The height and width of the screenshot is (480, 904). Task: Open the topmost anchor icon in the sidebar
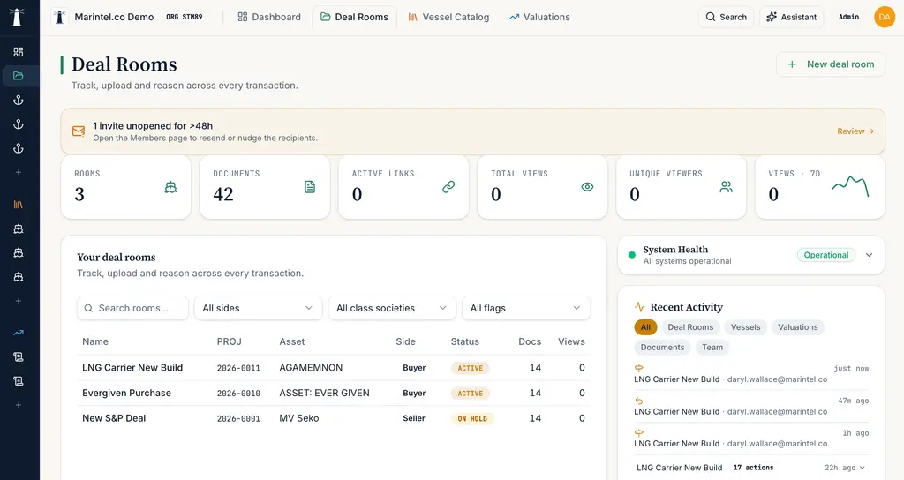pyautogui.click(x=19, y=101)
